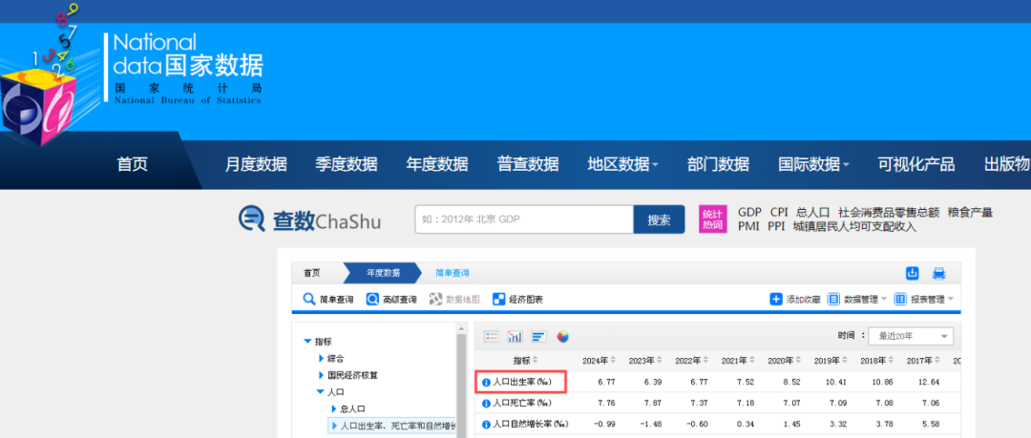The image size is (1031, 438).
Task: Click the 统计热词 pink badge
Action: (712, 219)
